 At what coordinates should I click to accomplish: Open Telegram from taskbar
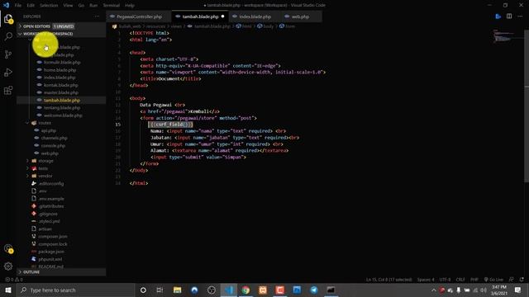click(314, 290)
